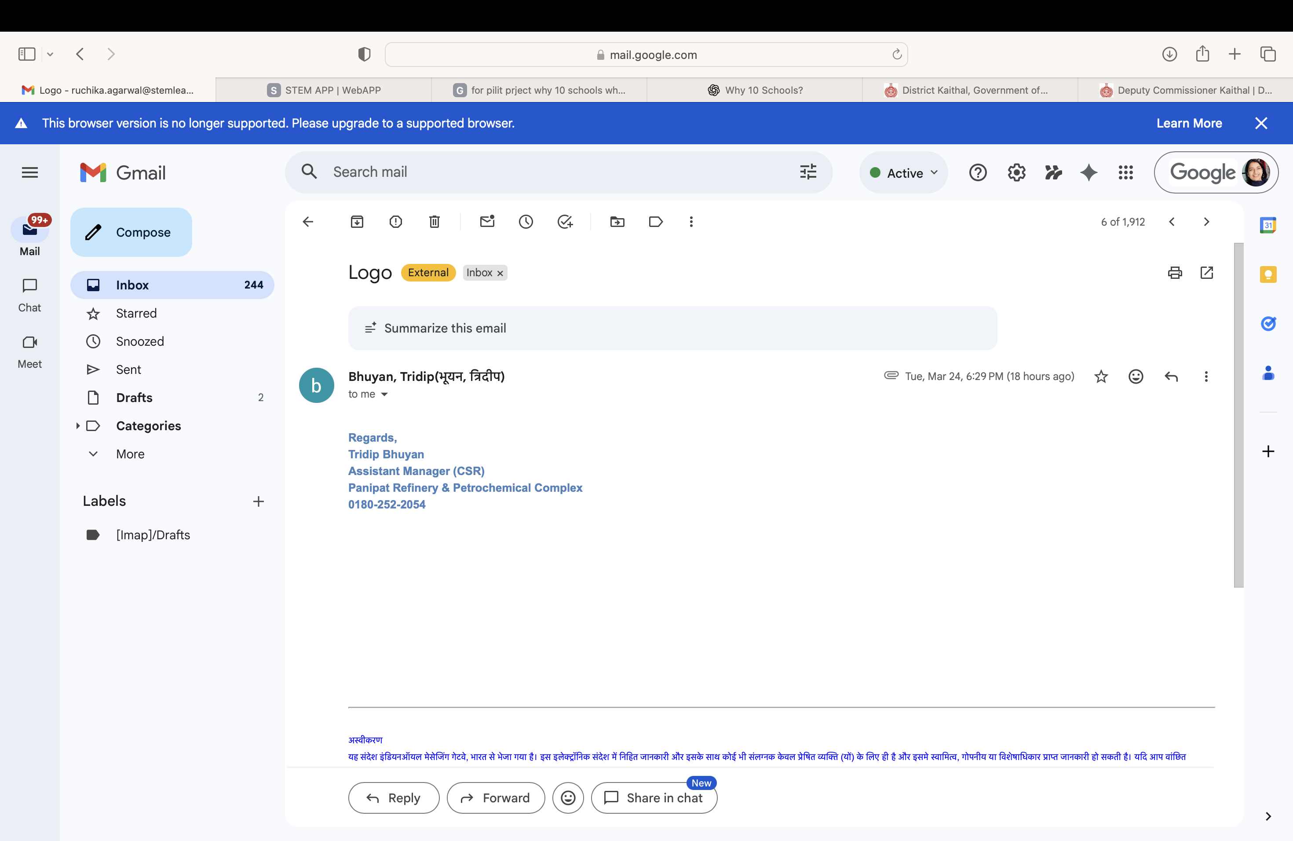Report spam with the exclamation icon
Screen dimensions: 1293x841
395,222
